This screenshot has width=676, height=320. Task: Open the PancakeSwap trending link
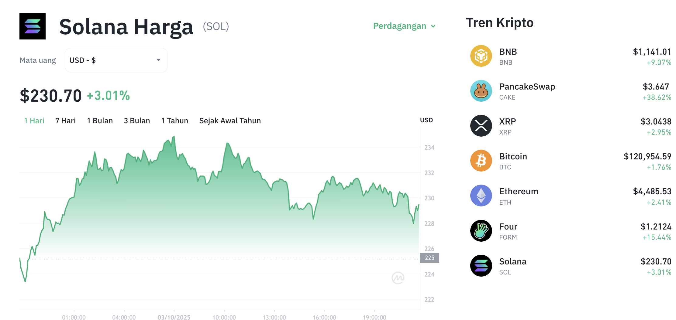pos(527,87)
